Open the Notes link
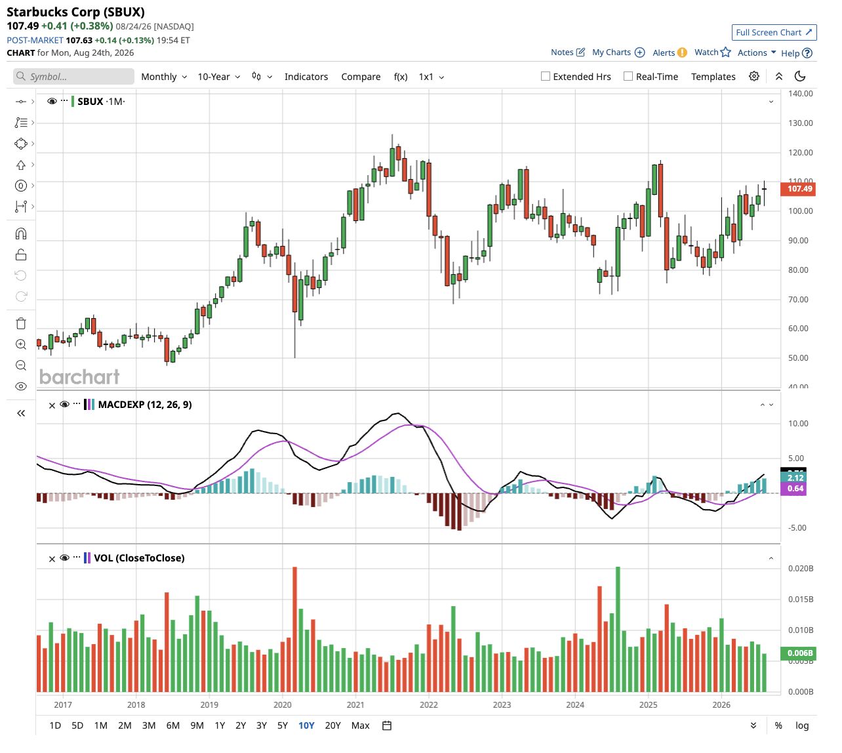 568,52
